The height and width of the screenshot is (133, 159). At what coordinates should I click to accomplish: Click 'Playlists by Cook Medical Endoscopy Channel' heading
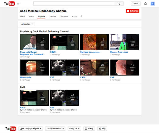[x=45, y=32]
